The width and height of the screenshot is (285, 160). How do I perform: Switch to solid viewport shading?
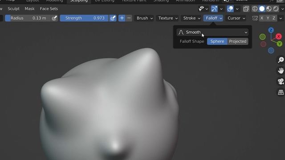262,9
